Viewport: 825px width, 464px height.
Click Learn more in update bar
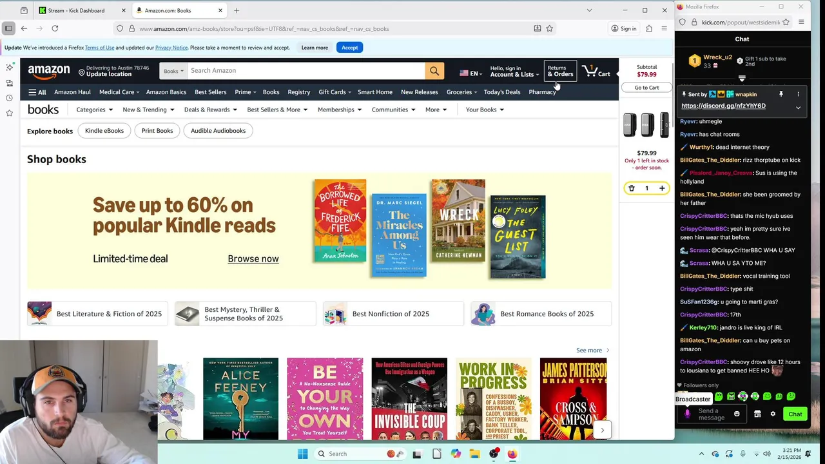[315, 48]
